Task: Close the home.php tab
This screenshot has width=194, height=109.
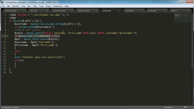Action: click(165, 11)
